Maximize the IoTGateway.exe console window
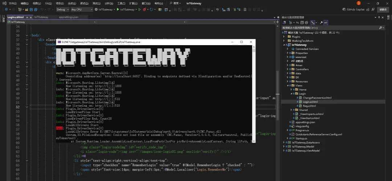This screenshot has height=181, width=392. coord(241,42)
